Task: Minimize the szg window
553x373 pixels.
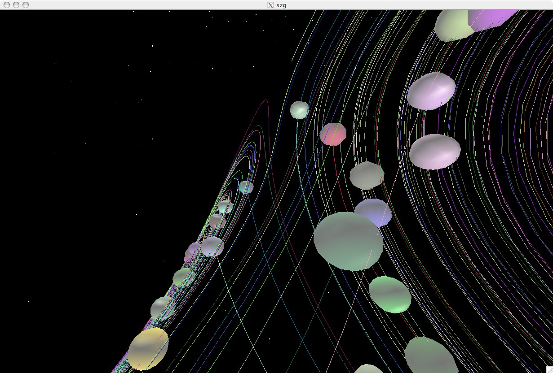Action: click(16, 5)
